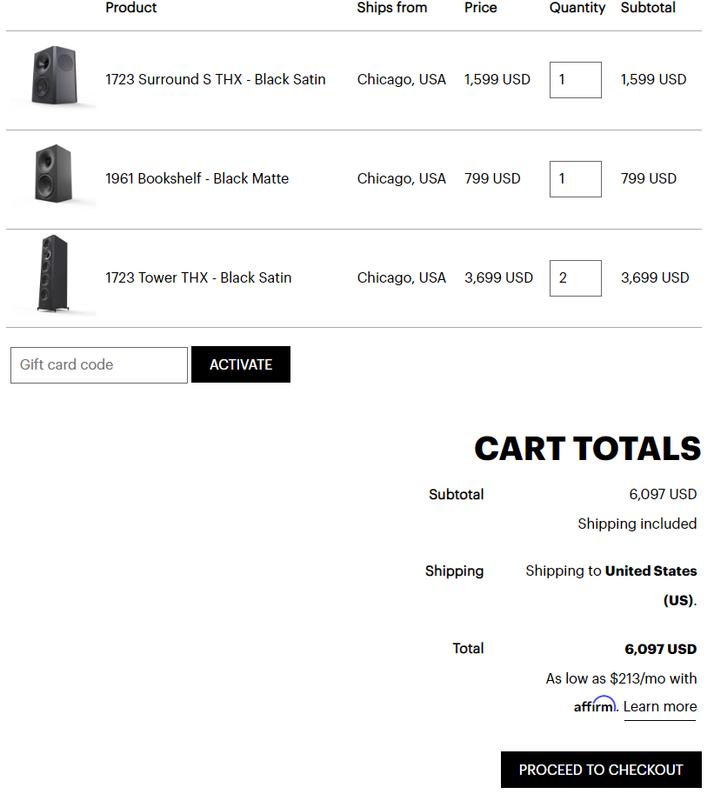The height and width of the screenshot is (794, 714).
Task: Open the 1723 Surround S THX product link
Action: point(215,79)
